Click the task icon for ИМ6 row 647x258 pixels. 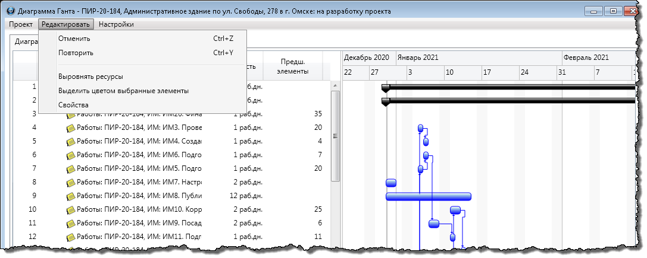click(x=70, y=155)
